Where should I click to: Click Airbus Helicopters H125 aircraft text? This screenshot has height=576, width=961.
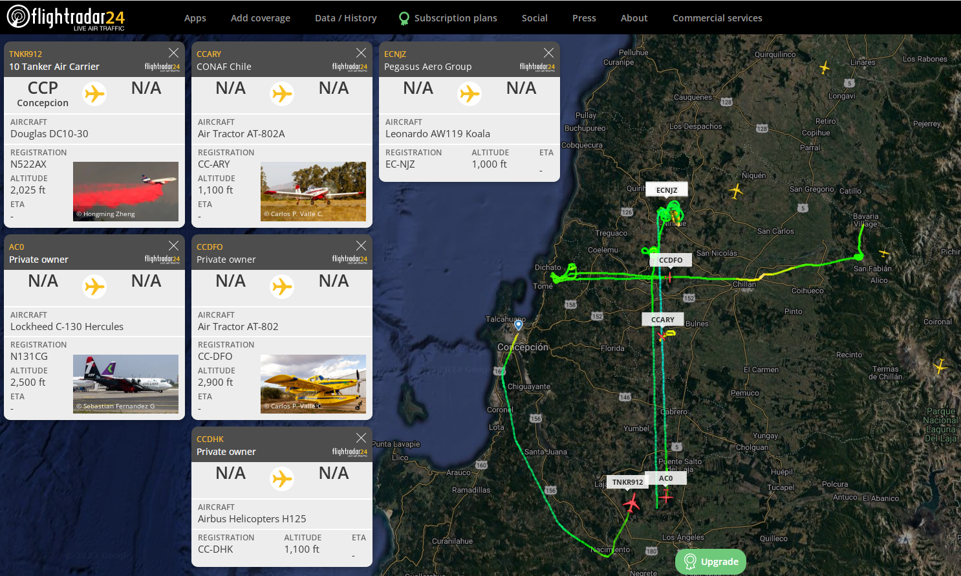pos(252,519)
